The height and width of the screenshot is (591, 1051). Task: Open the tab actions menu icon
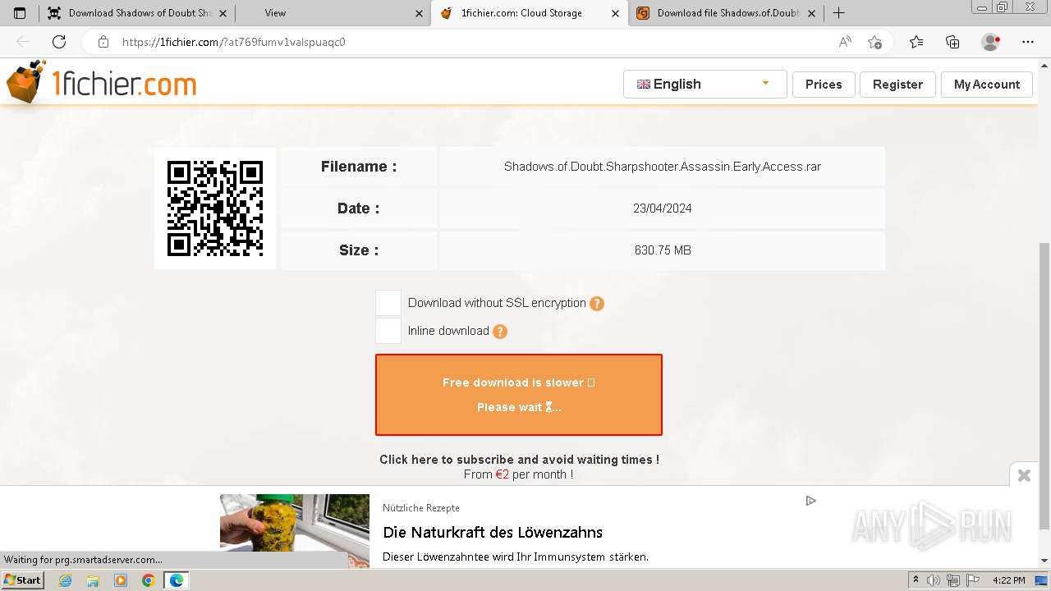coord(20,13)
